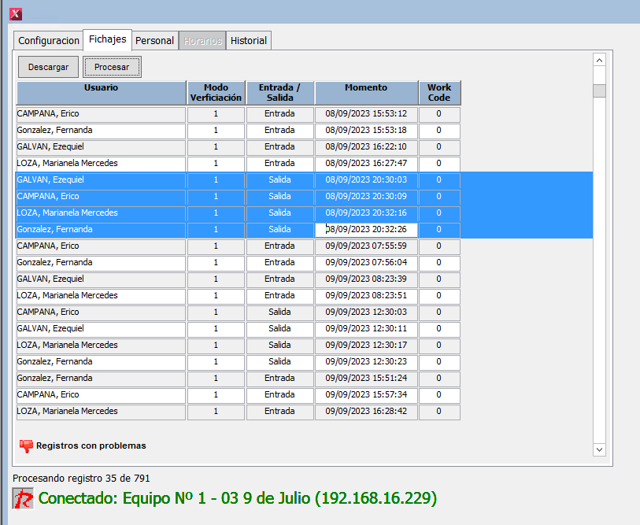Click the Entrada / Salida column header
Image resolution: width=640 pixels, height=525 pixels.
point(279,93)
